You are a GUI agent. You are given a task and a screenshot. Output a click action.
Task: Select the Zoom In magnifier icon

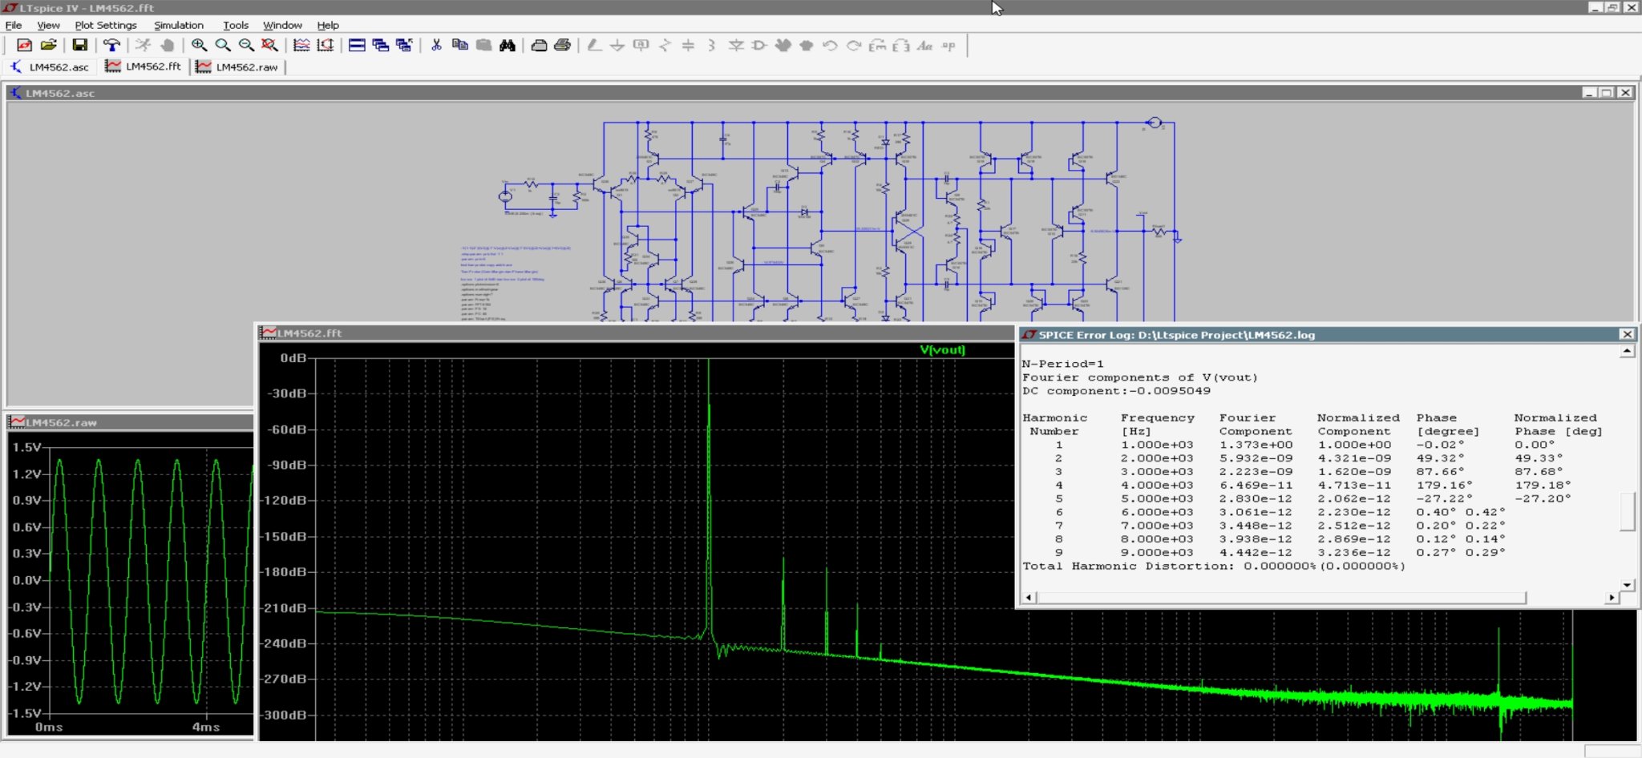tap(199, 46)
